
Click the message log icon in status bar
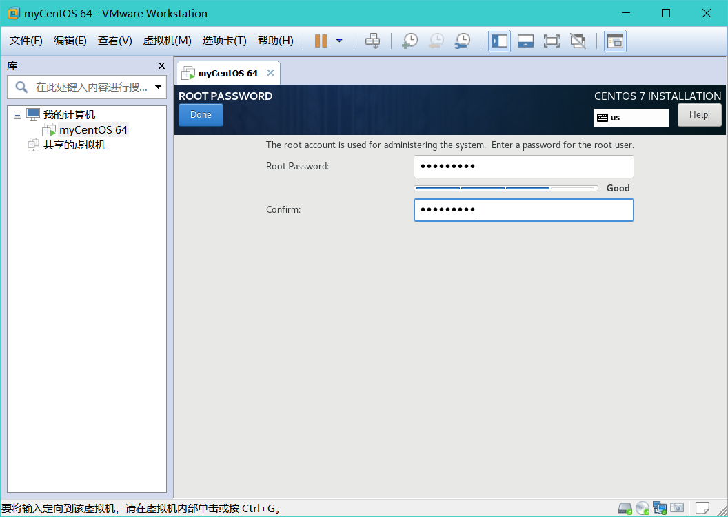click(702, 508)
